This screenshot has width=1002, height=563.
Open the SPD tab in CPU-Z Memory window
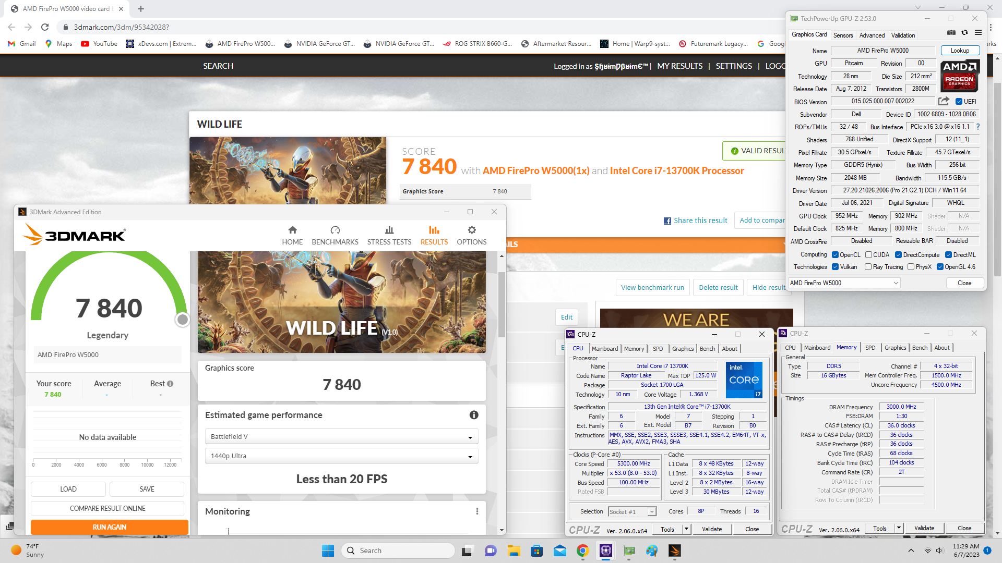(x=870, y=348)
